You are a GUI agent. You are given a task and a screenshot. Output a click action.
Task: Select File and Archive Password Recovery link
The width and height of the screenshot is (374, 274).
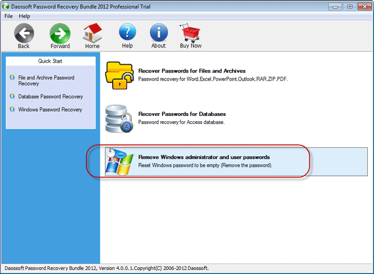(x=46, y=81)
